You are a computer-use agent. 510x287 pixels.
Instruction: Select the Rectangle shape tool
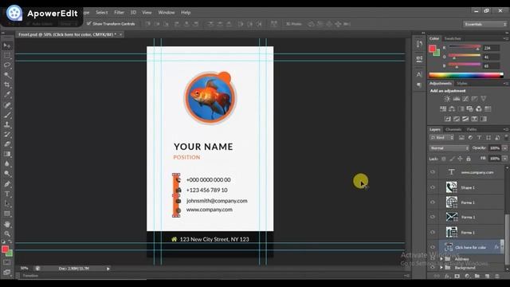(x=7, y=214)
